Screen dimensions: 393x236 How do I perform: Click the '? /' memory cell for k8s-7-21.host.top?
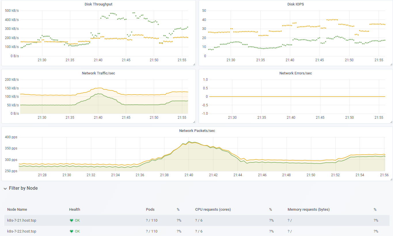coord(290,220)
